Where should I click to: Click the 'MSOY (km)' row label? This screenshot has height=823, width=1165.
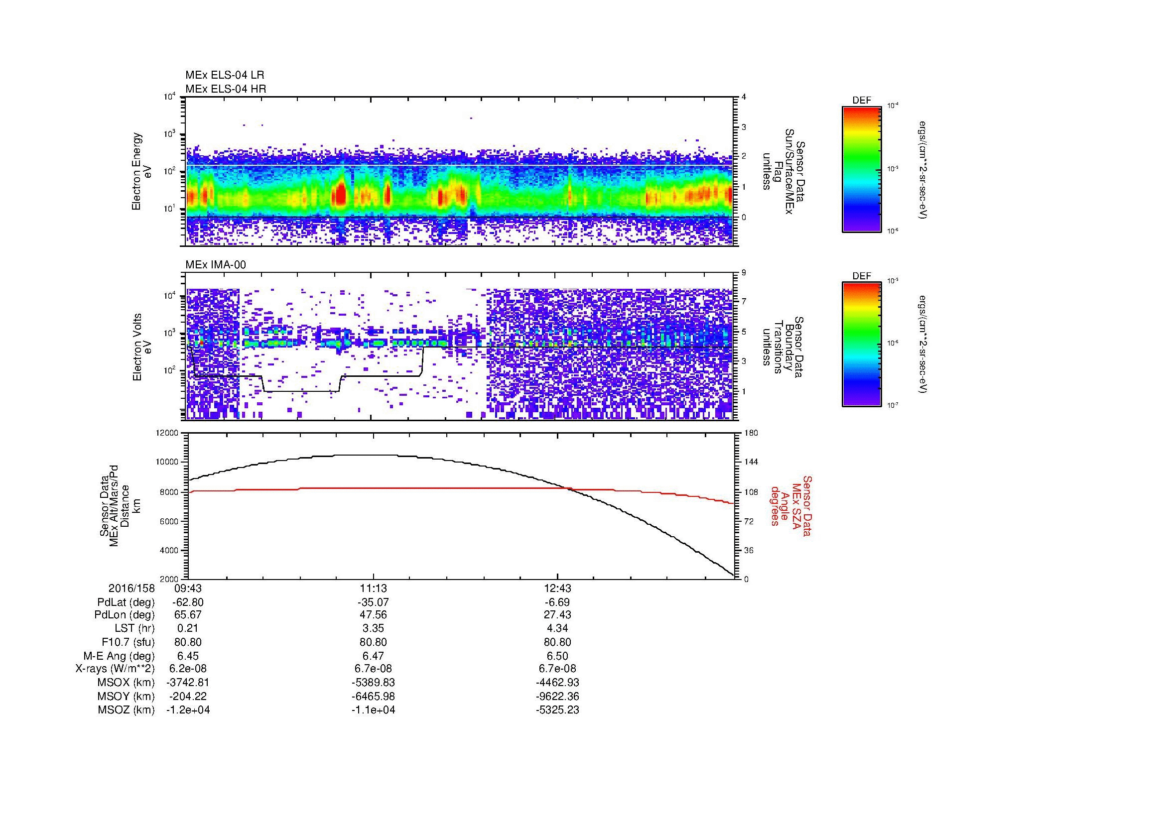(127, 696)
